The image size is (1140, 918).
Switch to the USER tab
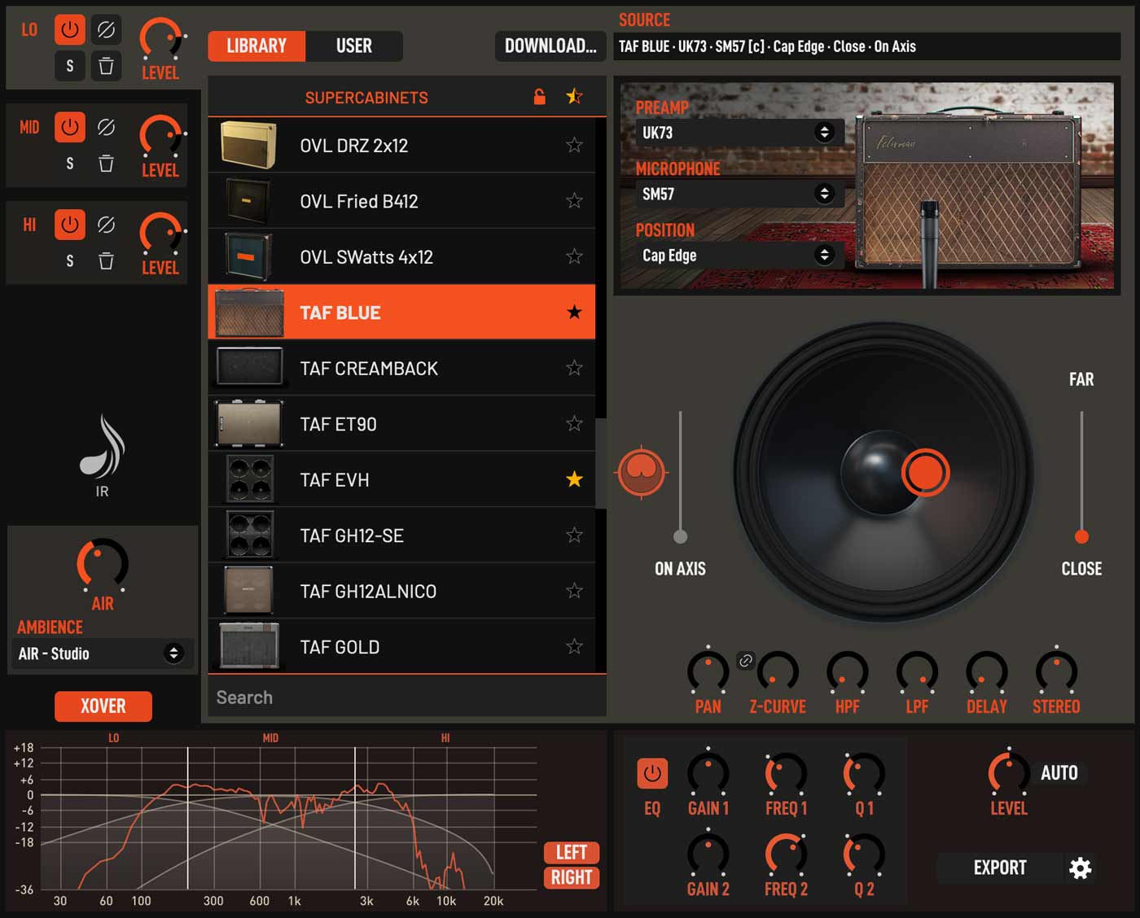353,46
